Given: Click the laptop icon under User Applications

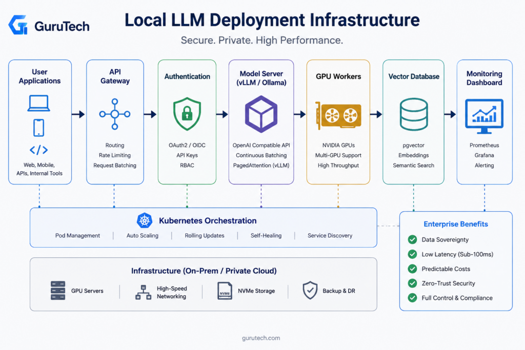Looking at the screenshot, I should (x=39, y=104).
